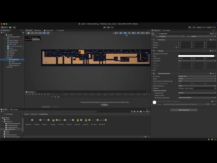The width and height of the screenshot is (217, 163).
Task: Switch to the Console tab
Action: [14, 109]
